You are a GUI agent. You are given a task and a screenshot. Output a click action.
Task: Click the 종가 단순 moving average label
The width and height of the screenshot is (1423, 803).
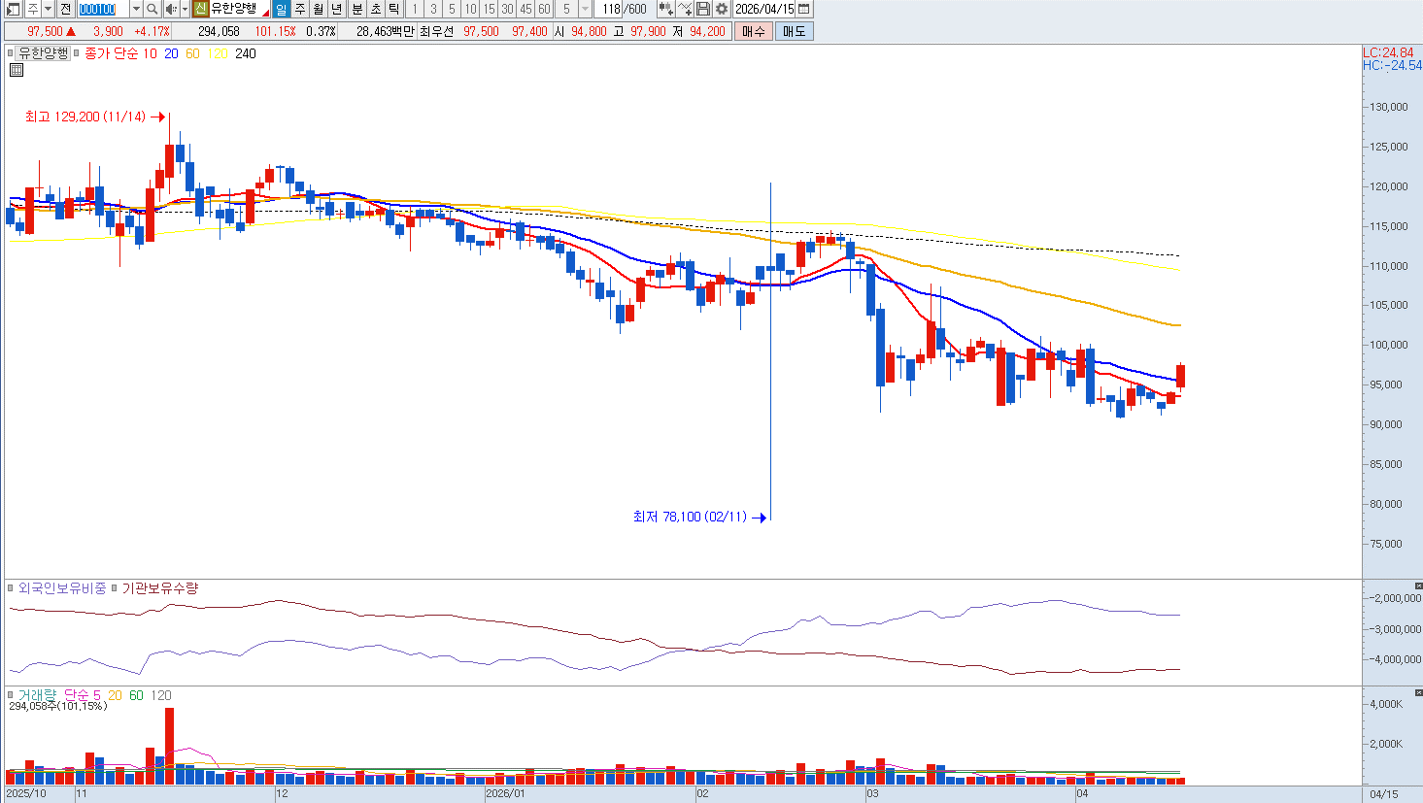[x=112, y=53]
